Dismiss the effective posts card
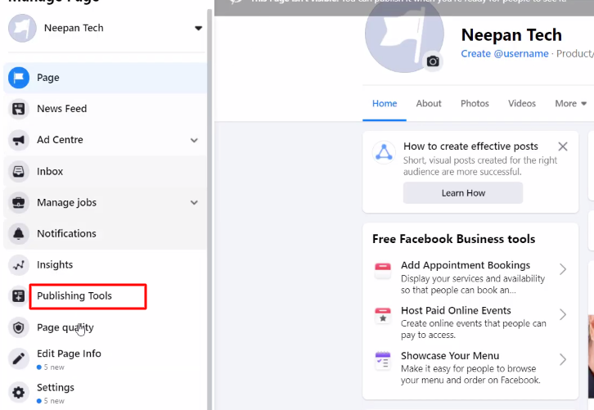This screenshot has width=594, height=410. coord(563,146)
